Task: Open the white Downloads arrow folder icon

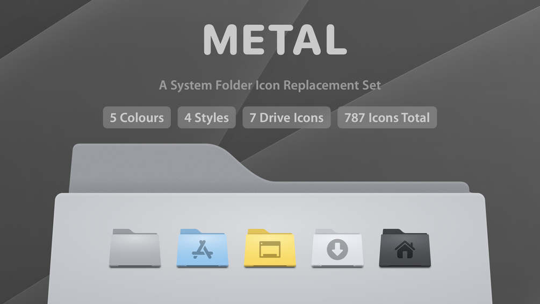Action: (x=337, y=248)
